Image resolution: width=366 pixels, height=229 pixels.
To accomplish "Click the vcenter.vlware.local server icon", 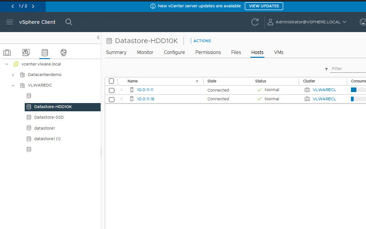I will tap(16, 64).
